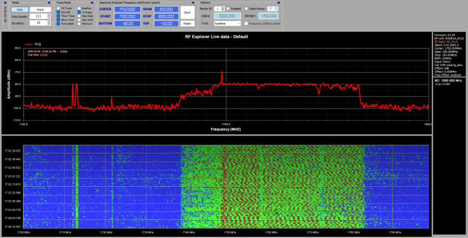468x238 pixels.
Task: Open the vertical Analyzer side tab
Action: pos(5,15)
